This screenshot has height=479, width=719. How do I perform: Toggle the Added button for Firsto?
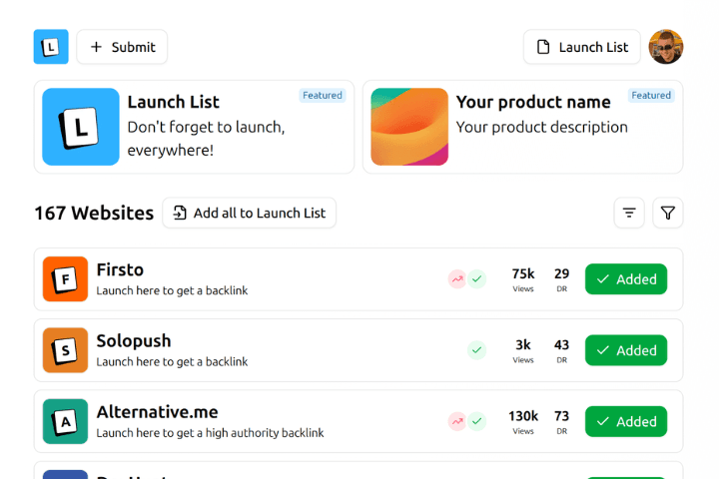(626, 279)
